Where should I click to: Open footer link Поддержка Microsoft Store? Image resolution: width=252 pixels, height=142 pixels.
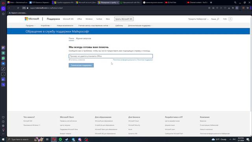69,129
